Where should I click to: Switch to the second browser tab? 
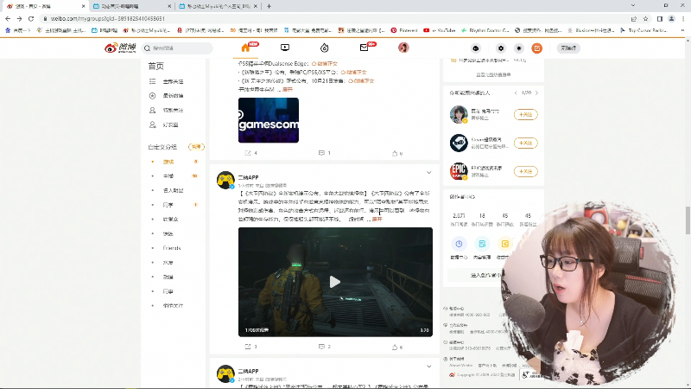pos(132,6)
